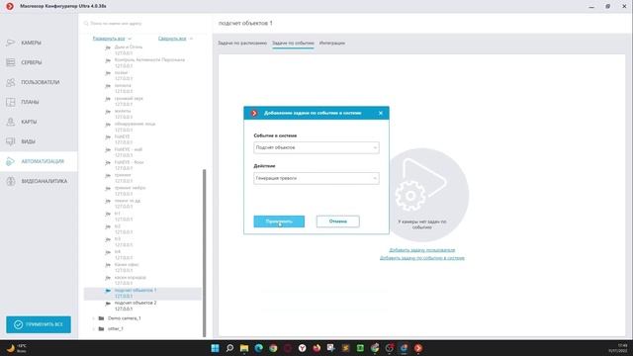Open Firefox from taskbar
This screenshot has width=633, height=356.
tap(316, 348)
